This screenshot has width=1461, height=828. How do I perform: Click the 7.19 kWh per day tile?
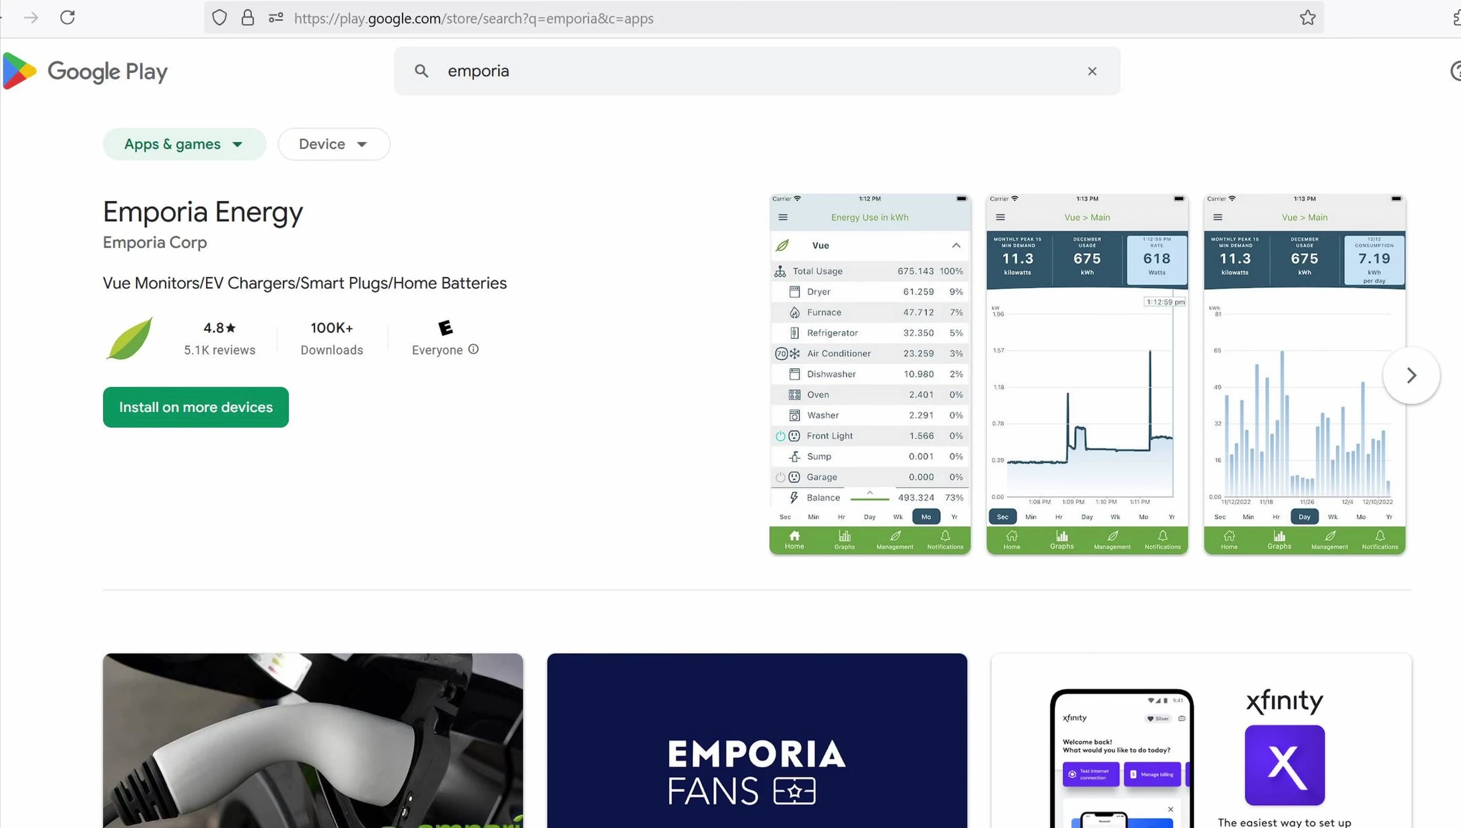click(1374, 259)
